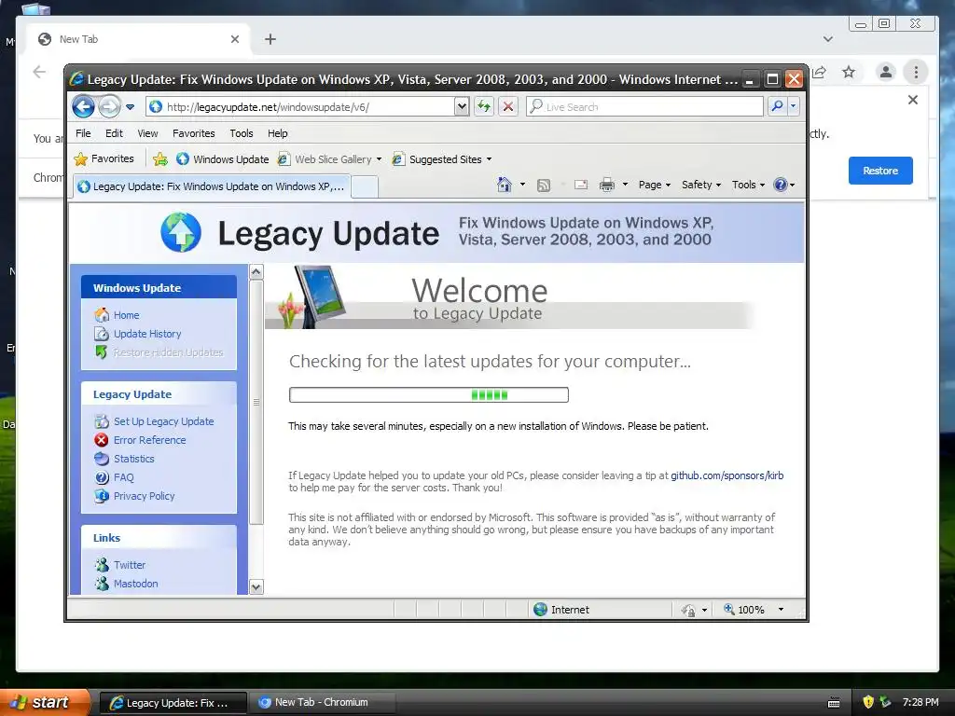
Task: Open the Windows Start button
Action: [45, 702]
